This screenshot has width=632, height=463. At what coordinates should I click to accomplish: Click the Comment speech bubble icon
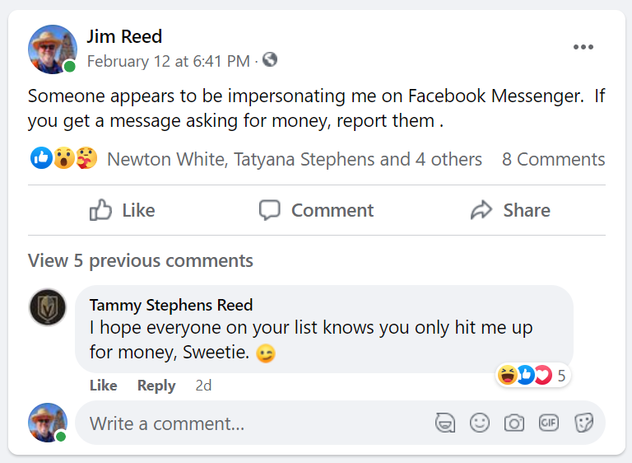coord(269,210)
